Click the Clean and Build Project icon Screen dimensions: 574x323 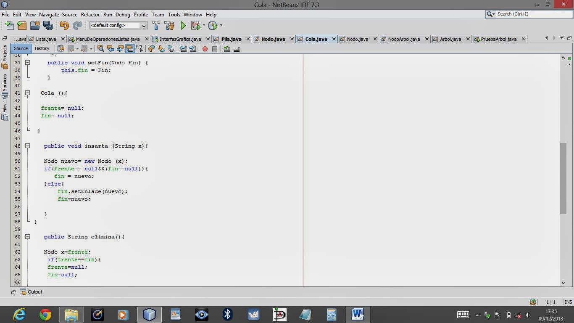169,26
